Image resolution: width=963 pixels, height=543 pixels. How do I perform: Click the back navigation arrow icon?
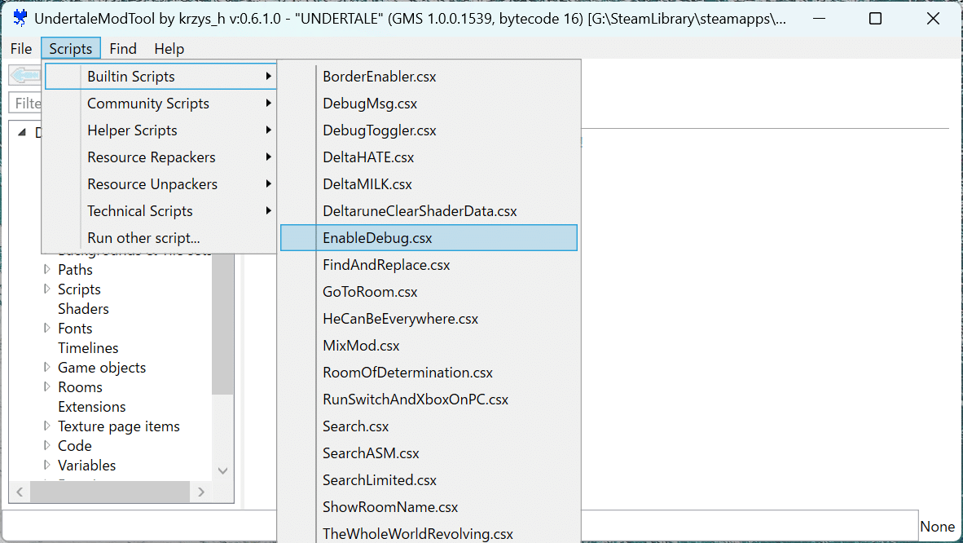25,76
